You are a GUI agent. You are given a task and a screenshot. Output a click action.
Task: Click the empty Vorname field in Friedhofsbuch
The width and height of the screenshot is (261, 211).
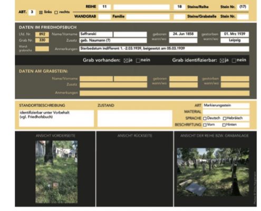(x=130, y=34)
